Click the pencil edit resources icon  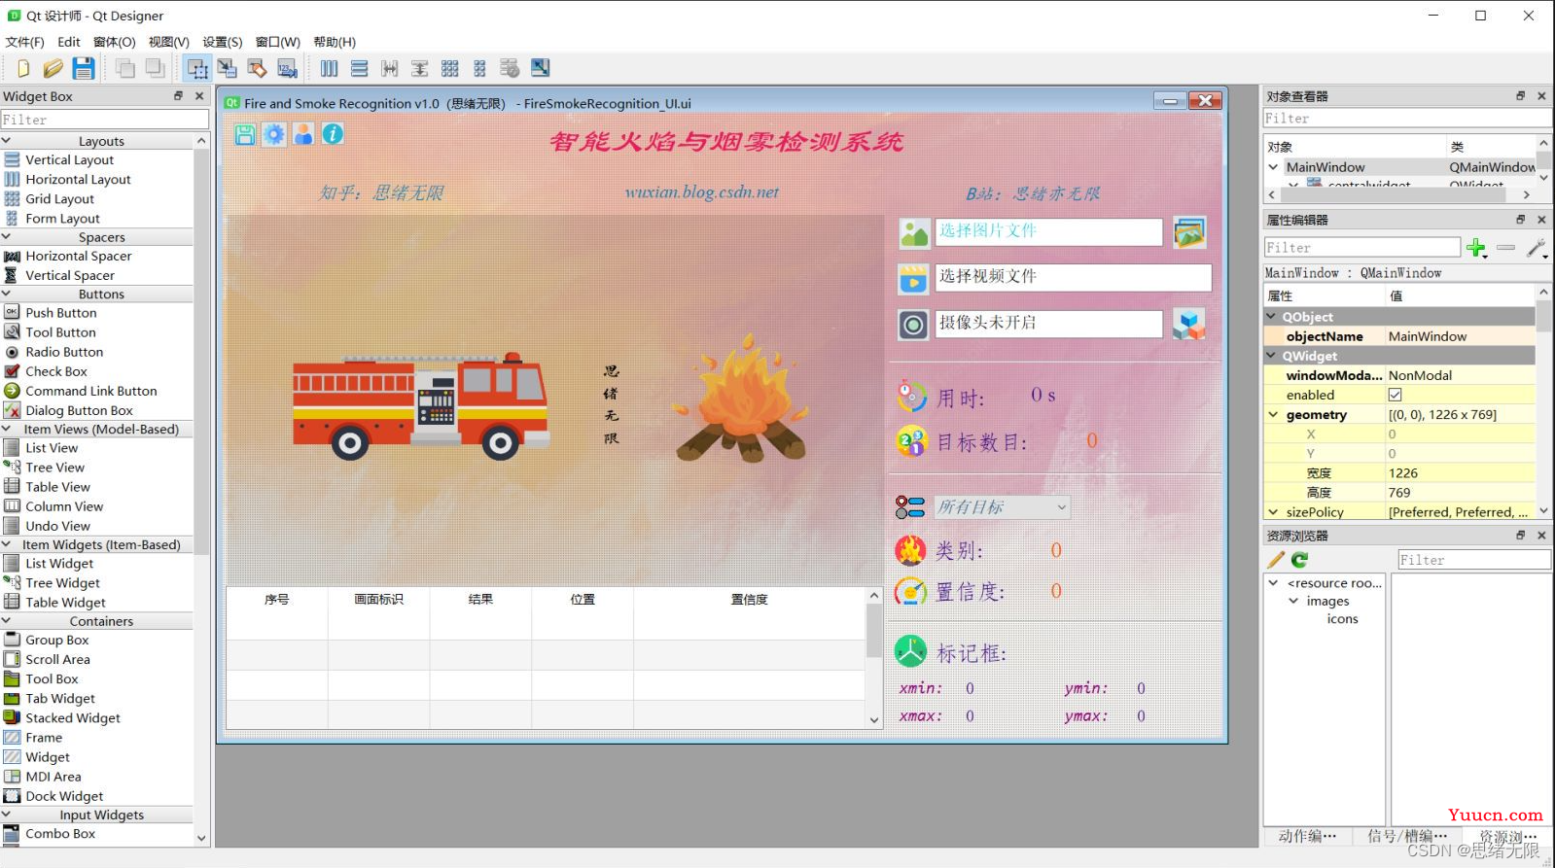(x=1276, y=560)
